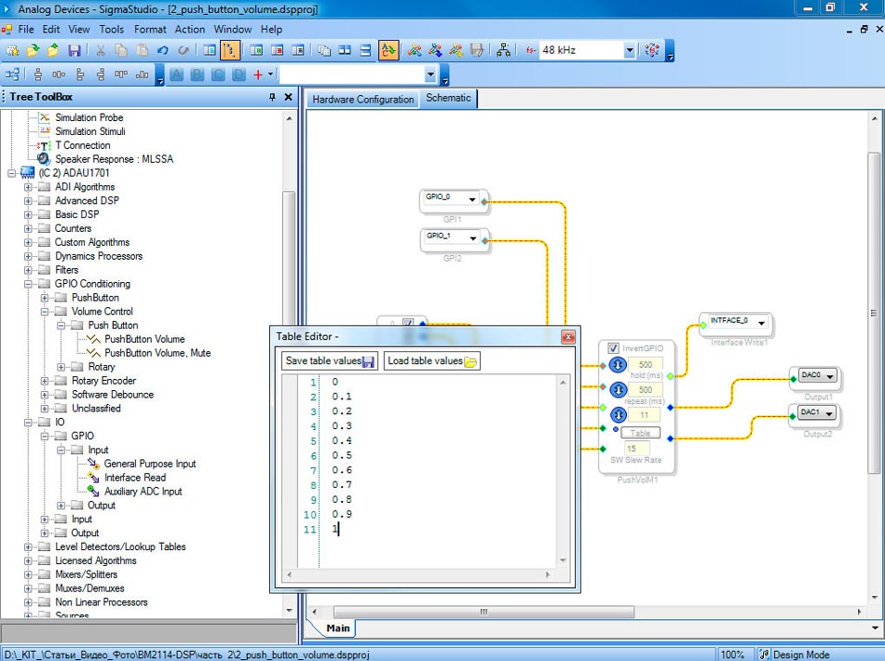This screenshot has width=885, height=661.
Task: Click Save table values button
Action: 330,361
